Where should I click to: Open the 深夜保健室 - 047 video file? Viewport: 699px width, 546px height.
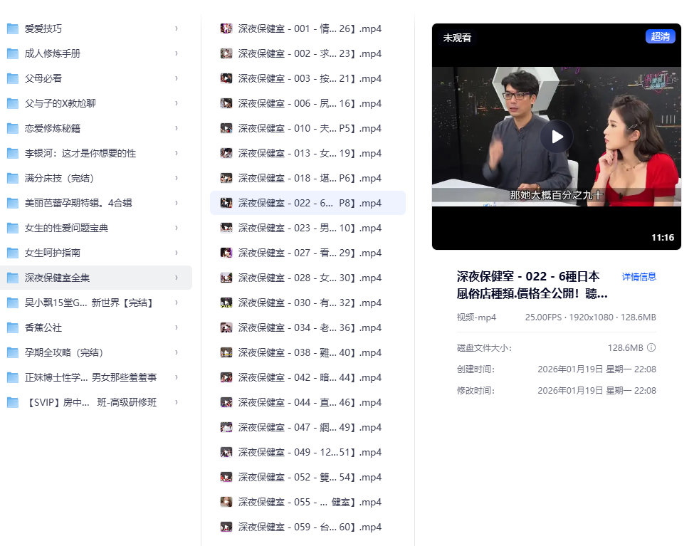pos(310,427)
